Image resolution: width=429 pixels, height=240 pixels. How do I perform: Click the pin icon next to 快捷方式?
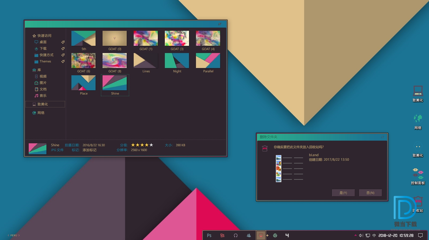(x=63, y=55)
